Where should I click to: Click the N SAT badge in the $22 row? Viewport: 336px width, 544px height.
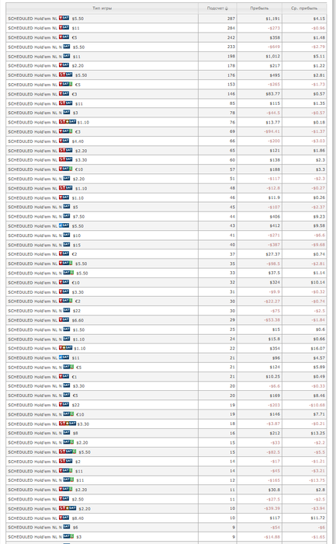click(67, 310)
